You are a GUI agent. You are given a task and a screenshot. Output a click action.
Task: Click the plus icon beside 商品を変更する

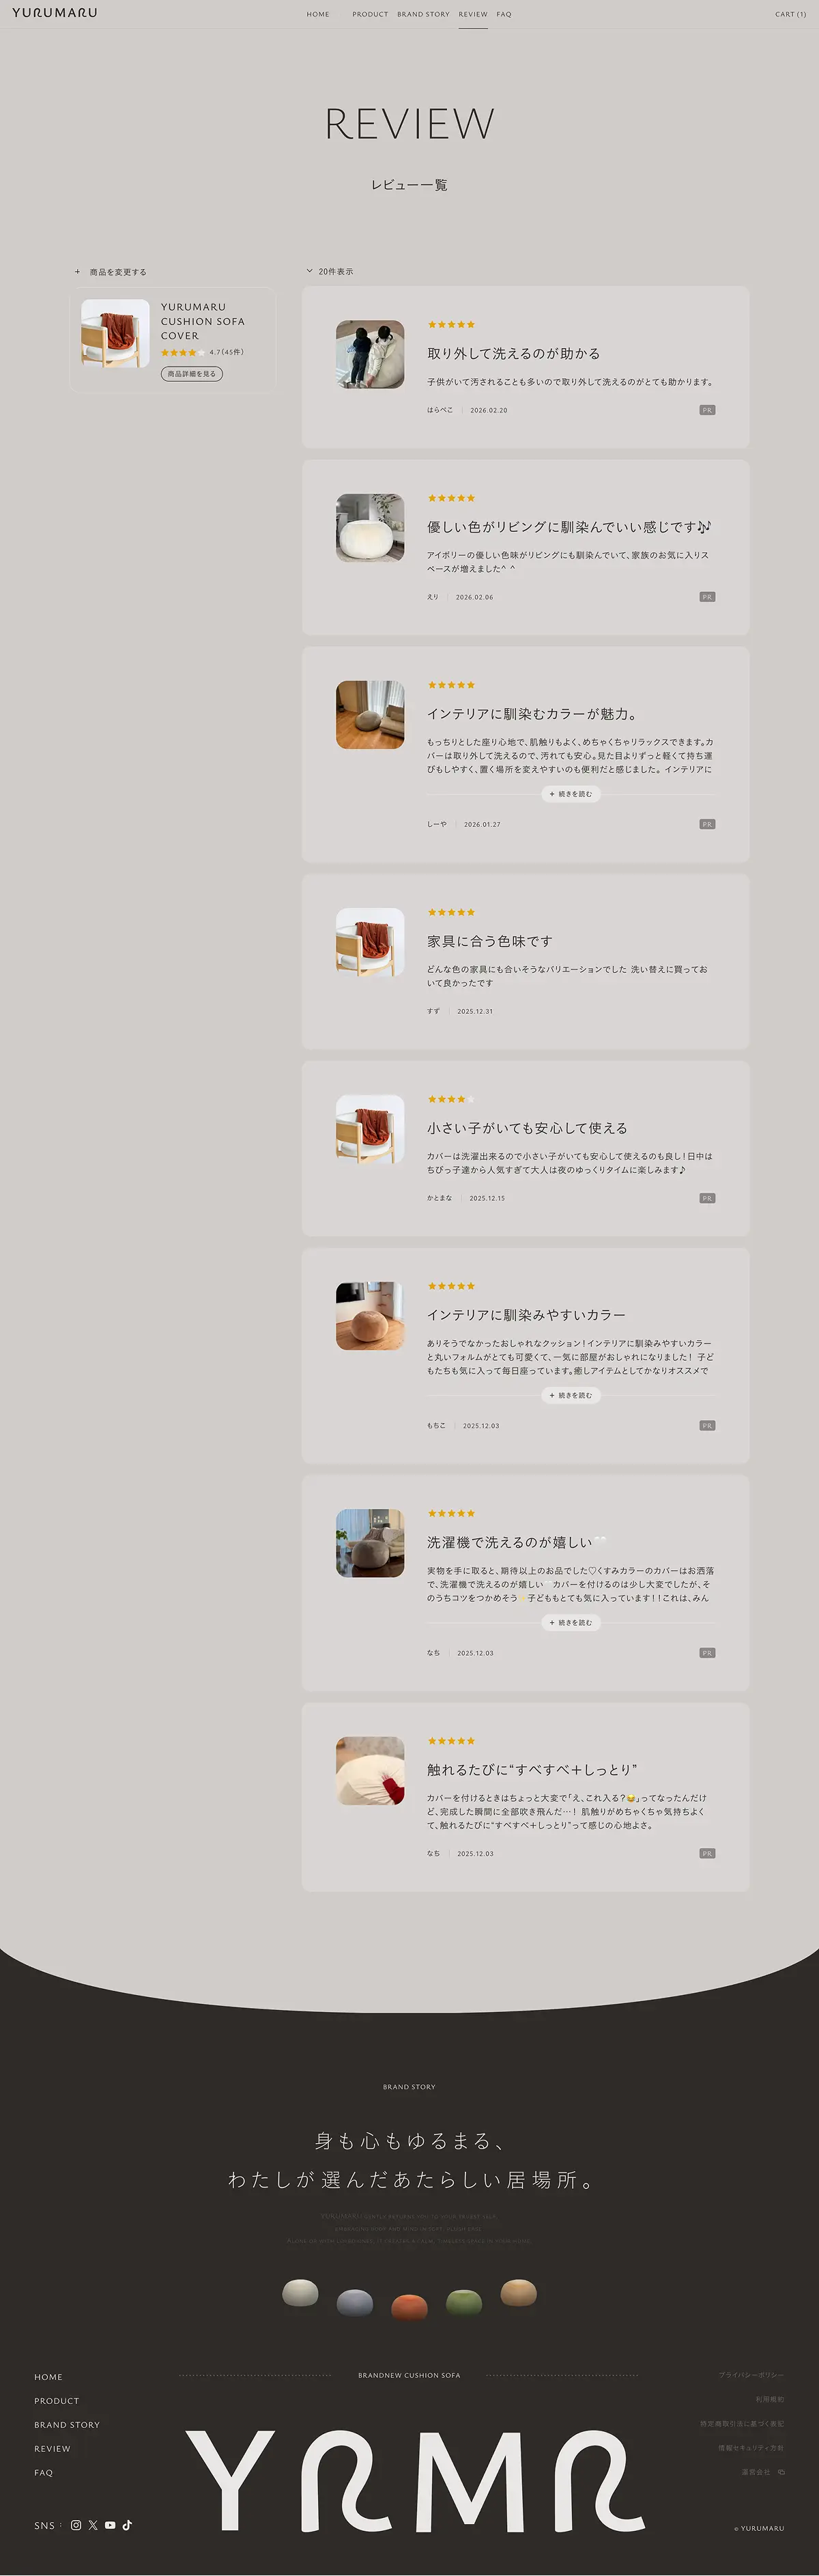78,272
